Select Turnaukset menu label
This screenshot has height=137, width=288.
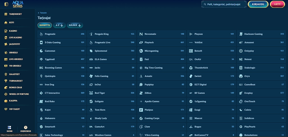16,81
